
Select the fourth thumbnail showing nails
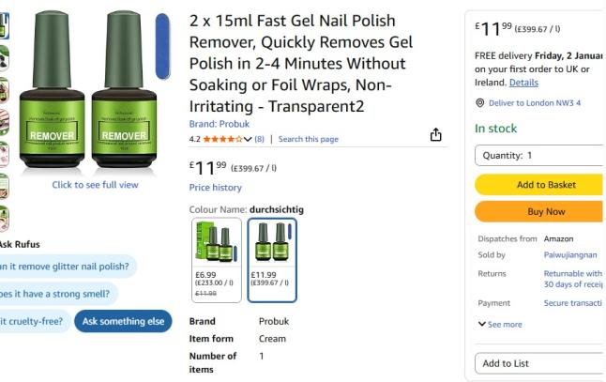pyautogui.click(x=4, y=123)
